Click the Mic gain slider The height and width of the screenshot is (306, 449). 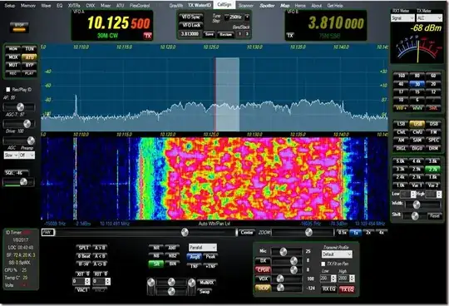[x=286, y=252]
